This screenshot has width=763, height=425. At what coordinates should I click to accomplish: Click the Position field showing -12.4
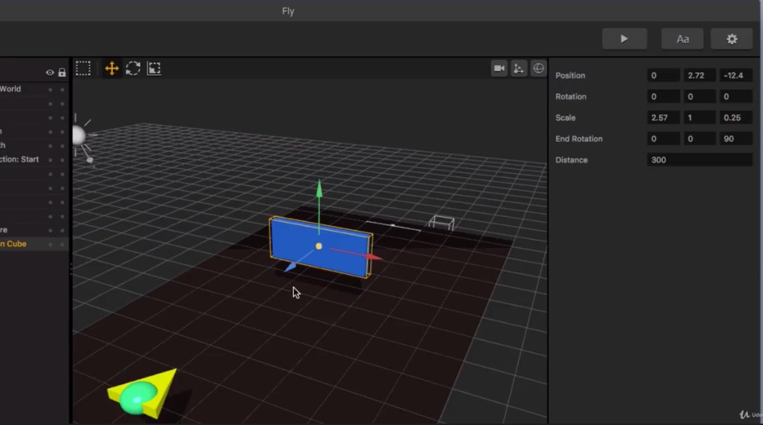point(735,75)
